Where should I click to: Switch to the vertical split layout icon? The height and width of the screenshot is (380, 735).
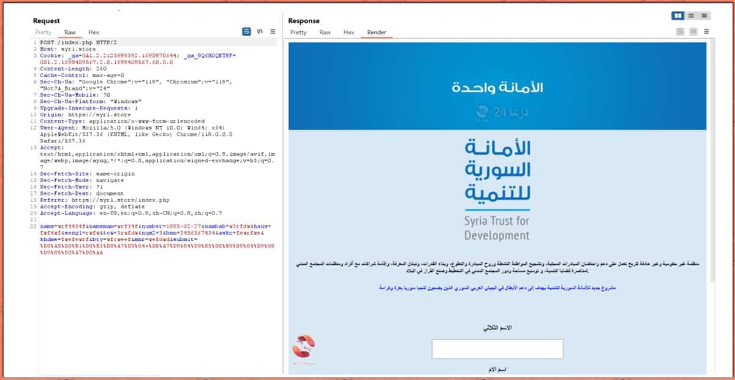[691, 16]
